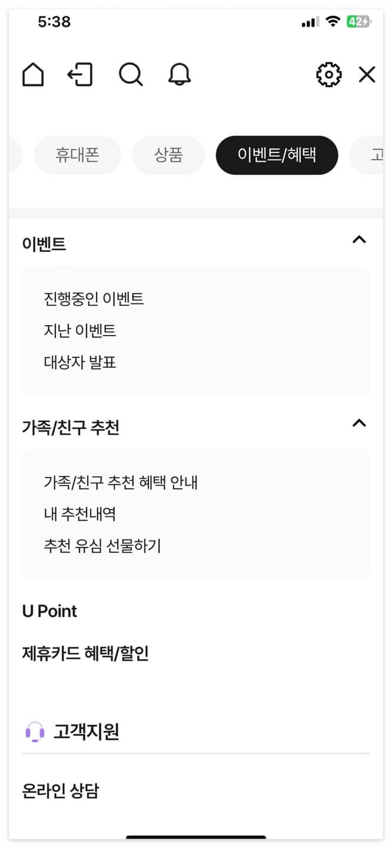Select the 상품 tab

[x=168, y=155]
